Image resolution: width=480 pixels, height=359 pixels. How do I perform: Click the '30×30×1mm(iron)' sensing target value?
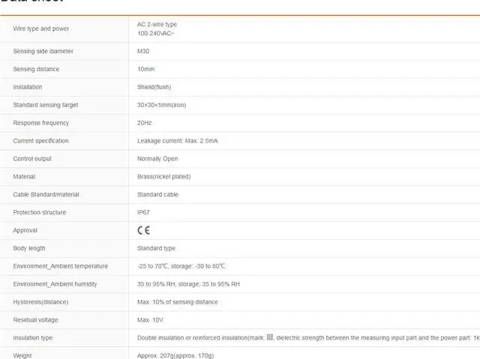pos(161,105)
